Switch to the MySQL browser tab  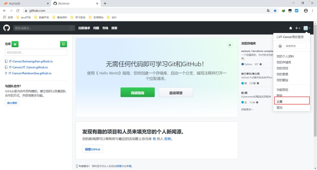pyautogui.click(x=26, y=4)
